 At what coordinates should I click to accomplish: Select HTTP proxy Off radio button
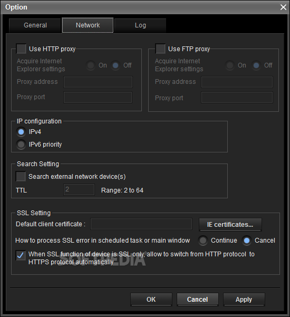tap(115, 65)
